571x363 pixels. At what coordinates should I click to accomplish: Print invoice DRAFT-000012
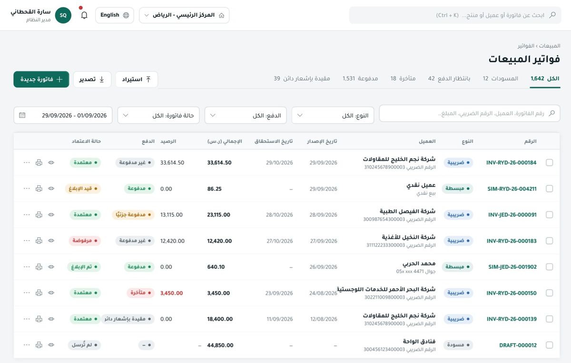[39, 345]
